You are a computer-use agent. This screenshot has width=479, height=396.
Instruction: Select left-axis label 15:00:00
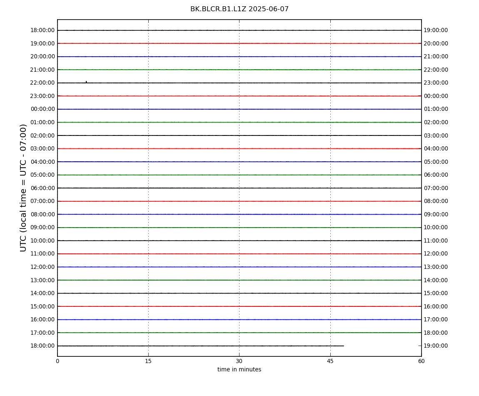point(42,306)
